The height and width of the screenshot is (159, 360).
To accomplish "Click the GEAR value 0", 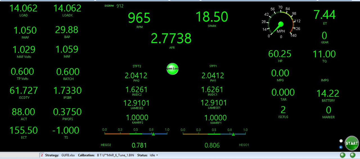I will pyautogui.click(x=325, y=36).
